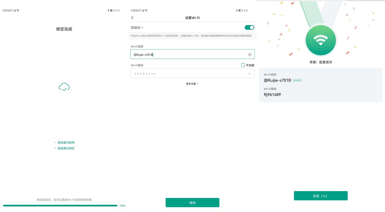This screenshot has height=212, width=385.
Task: Tap the back arrow on 设置Wi-Fi screen
Action: (x=132, y=18)
